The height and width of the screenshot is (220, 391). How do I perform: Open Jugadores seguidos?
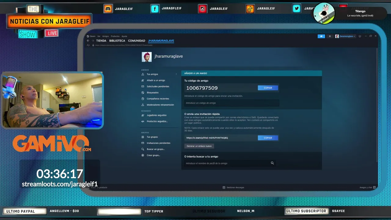point(157,115)
